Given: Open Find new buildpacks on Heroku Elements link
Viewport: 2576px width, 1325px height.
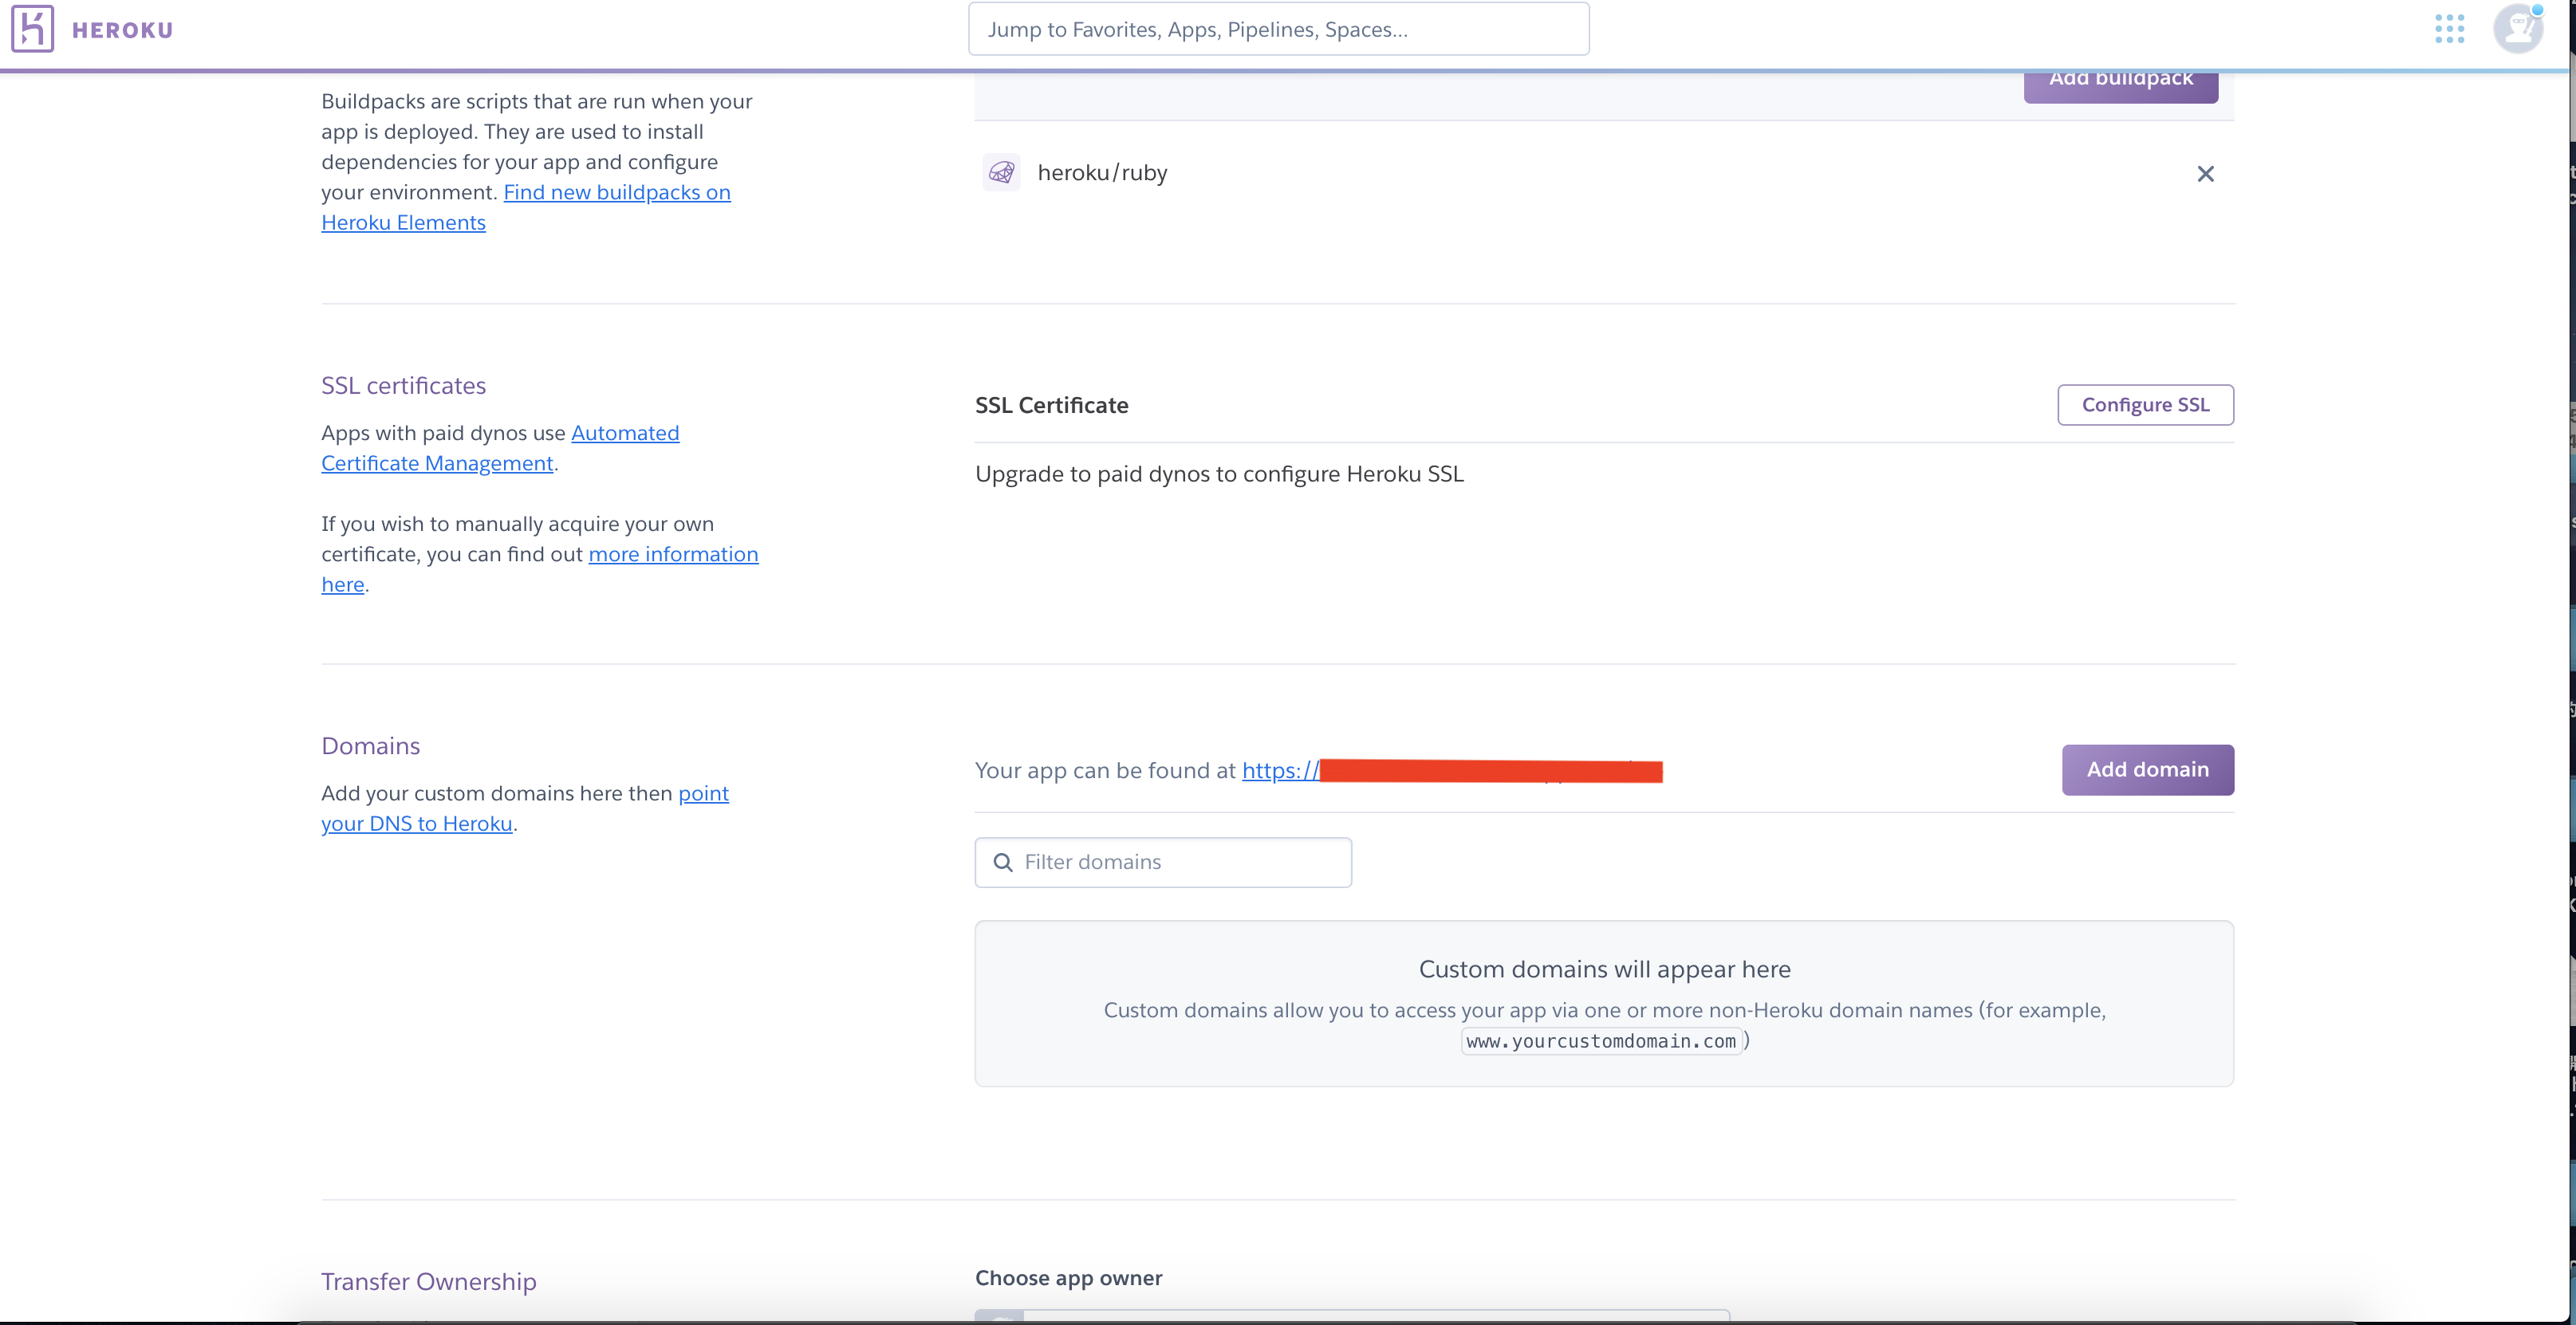Looking at the screenshot, I should [616, 192].
